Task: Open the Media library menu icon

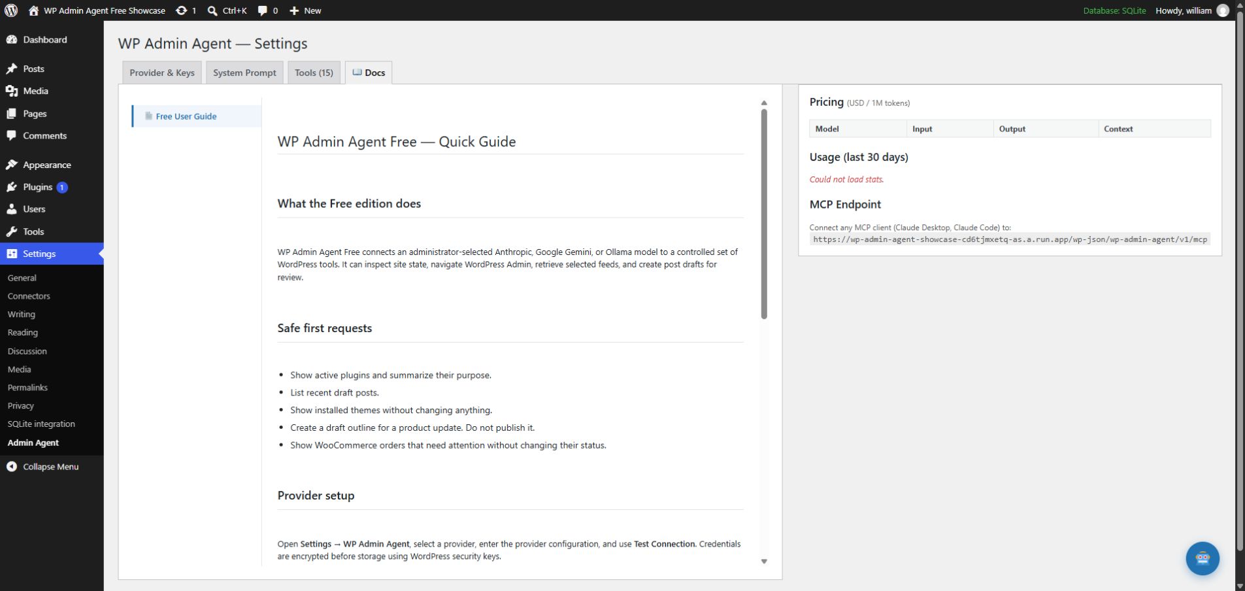Action: (x=12, y=91)
